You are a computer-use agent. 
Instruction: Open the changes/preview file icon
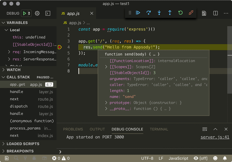(x=204, y=13)
